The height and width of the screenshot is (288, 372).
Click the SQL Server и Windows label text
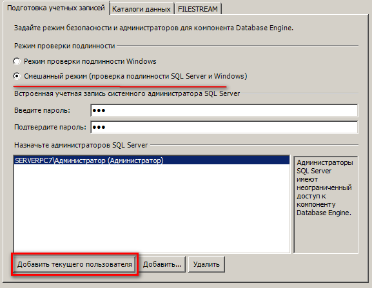tap(208, 76)
